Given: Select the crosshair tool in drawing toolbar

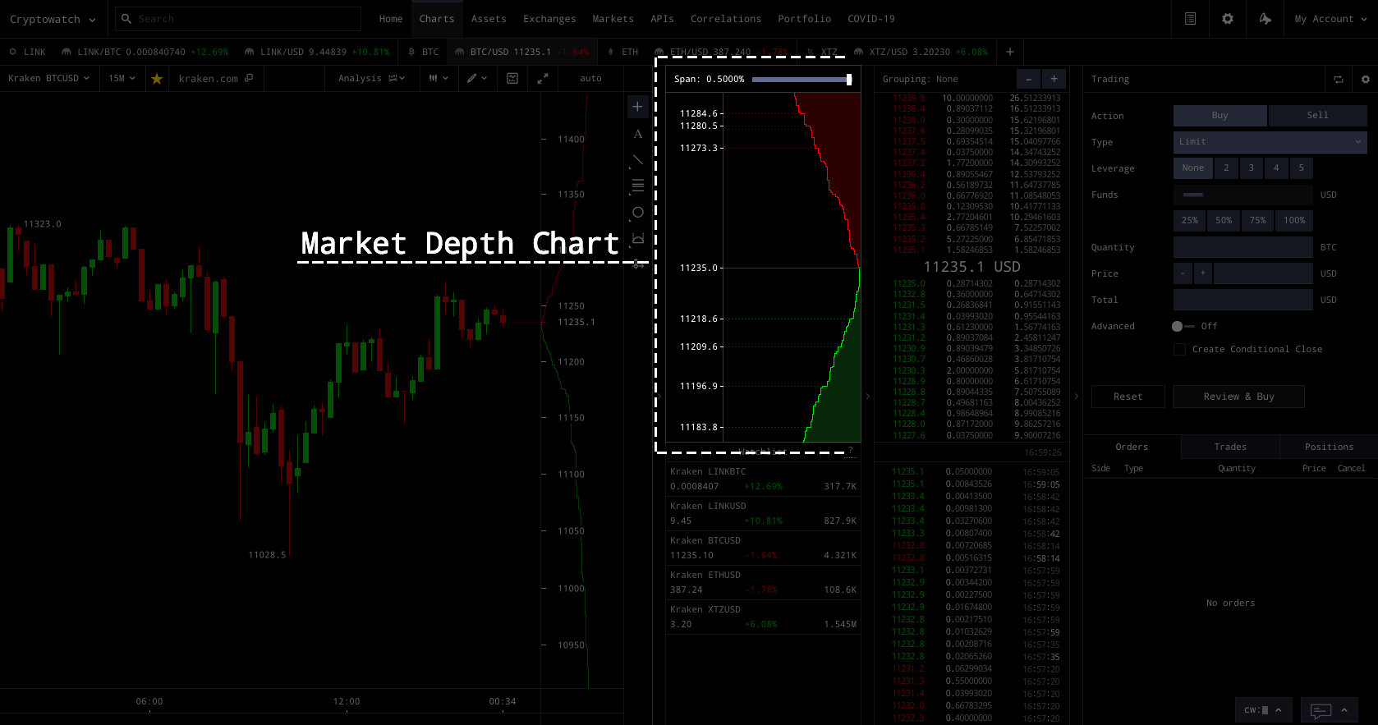Looking at the screenshot, I should 637,107.
